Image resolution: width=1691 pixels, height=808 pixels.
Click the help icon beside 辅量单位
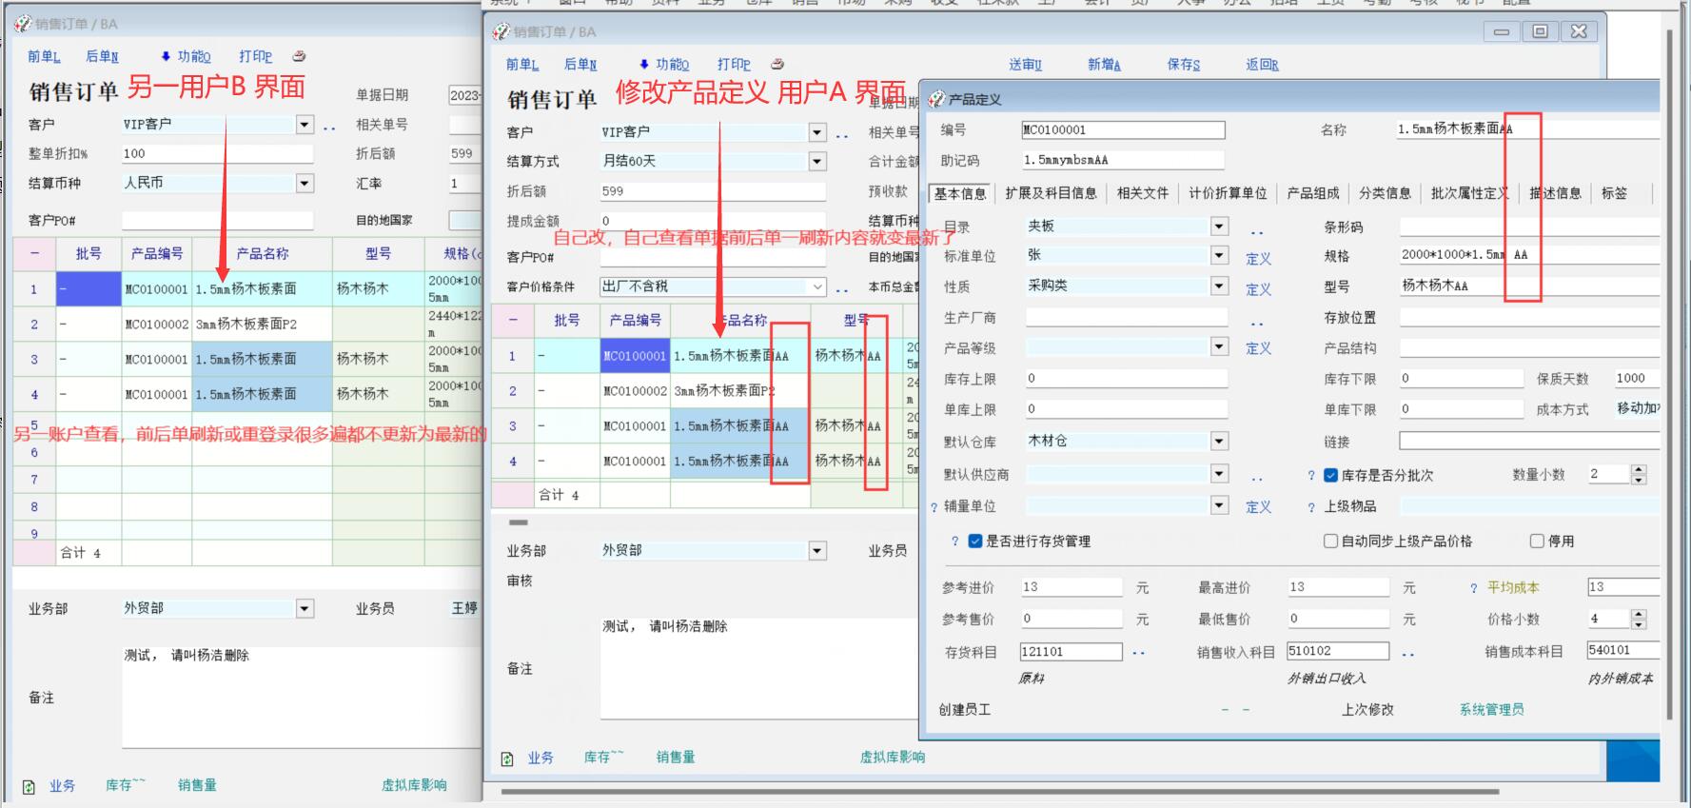pyautogui.click(x=934, y=507)
